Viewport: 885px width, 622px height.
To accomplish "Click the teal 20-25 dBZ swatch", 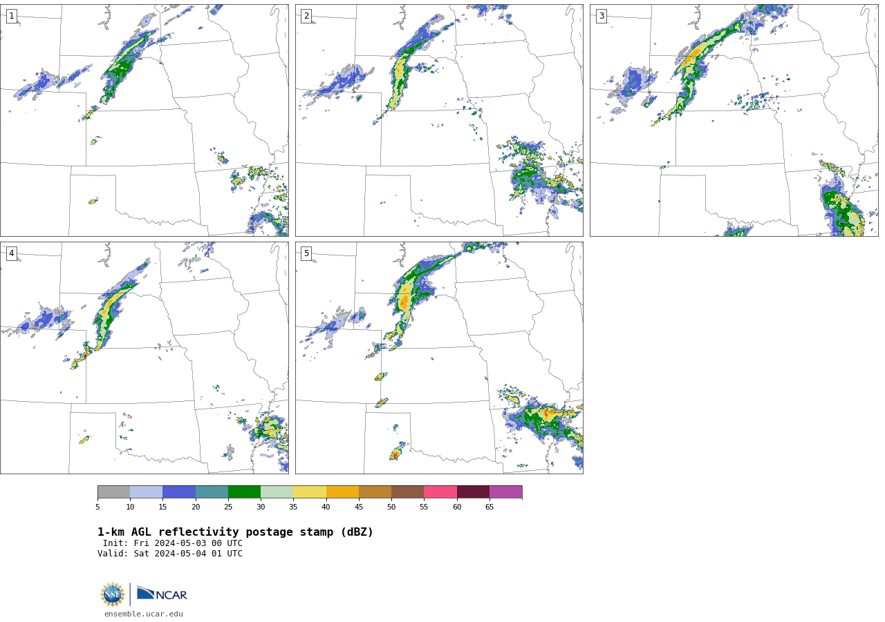I will 212,492.
